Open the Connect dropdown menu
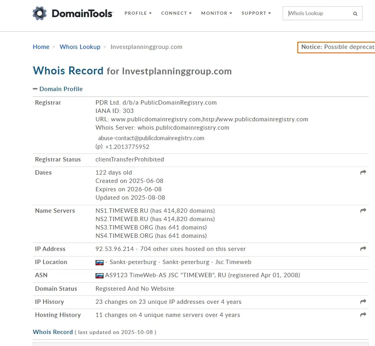The image size is (375, 346). (176, 13)
